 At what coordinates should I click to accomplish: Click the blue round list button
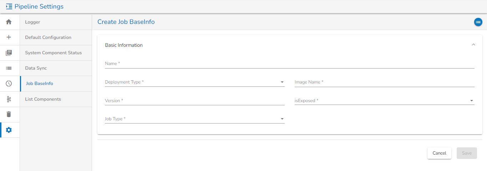tap(478, 22)
